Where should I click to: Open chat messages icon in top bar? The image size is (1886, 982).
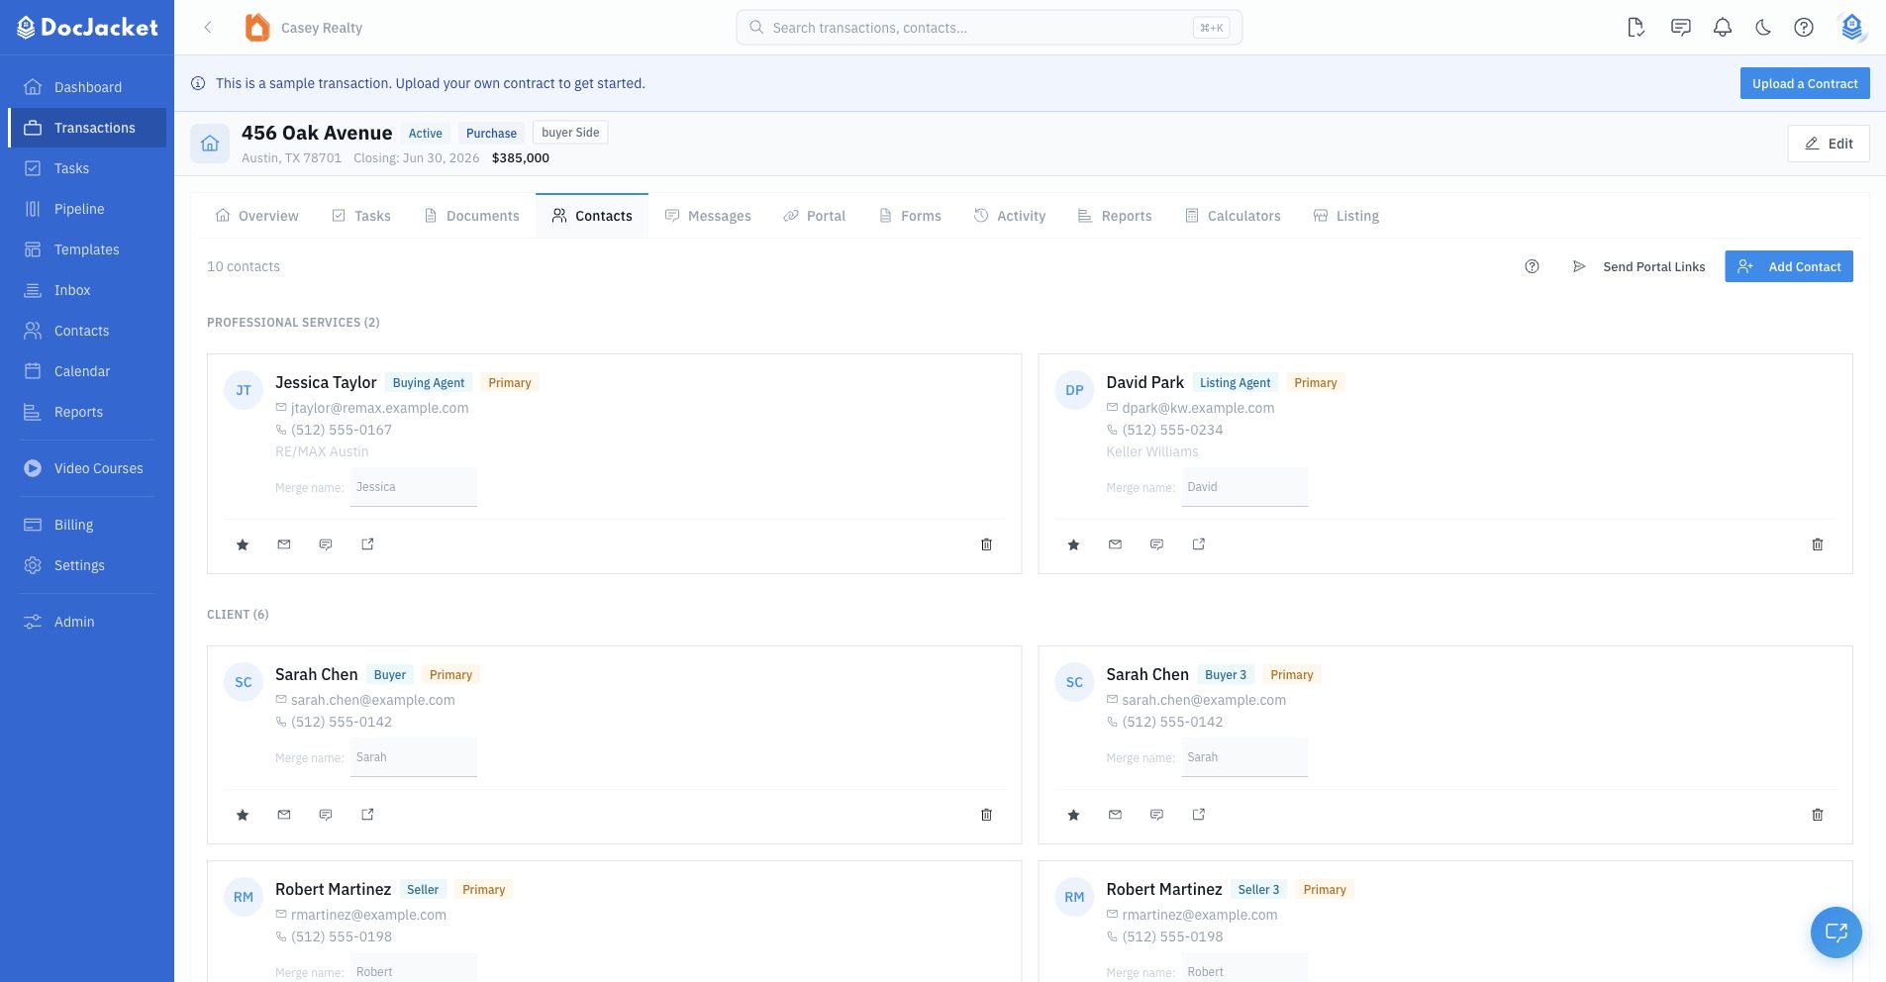(1681, 28)
